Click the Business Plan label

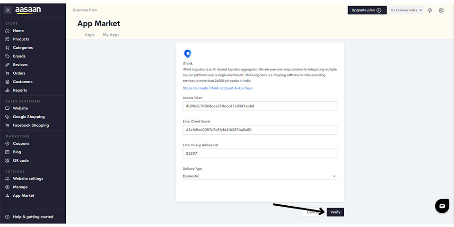(85, 10)
